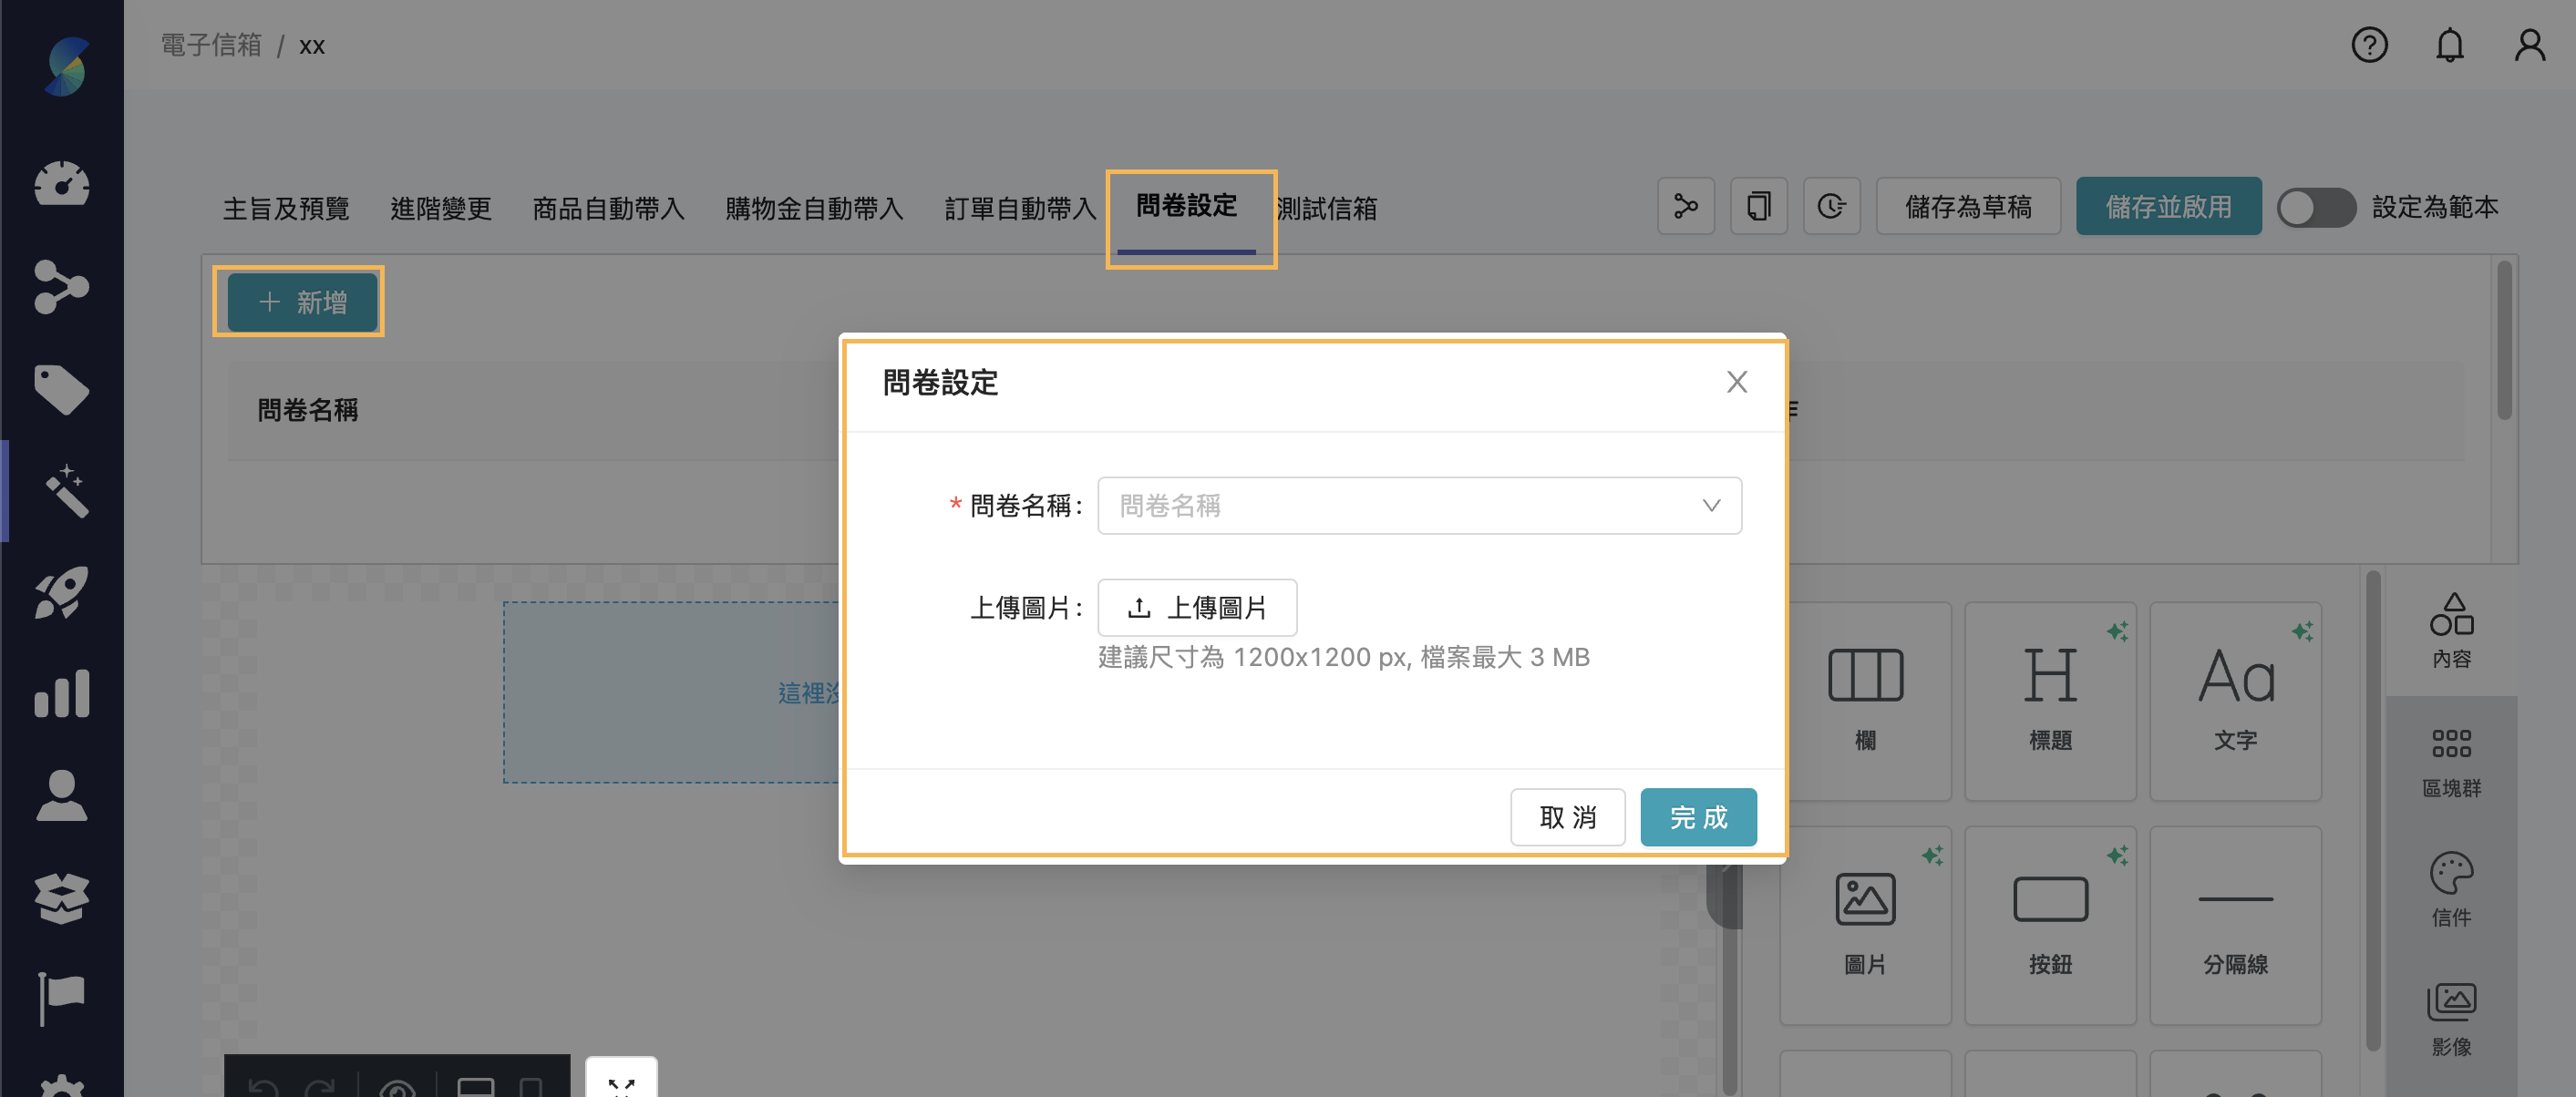The width and height of the screenshot is (2576, 1097).
Task: Enable the 設定為範本 toggle
Action: pyautogui.click(x=2316, y=207)
